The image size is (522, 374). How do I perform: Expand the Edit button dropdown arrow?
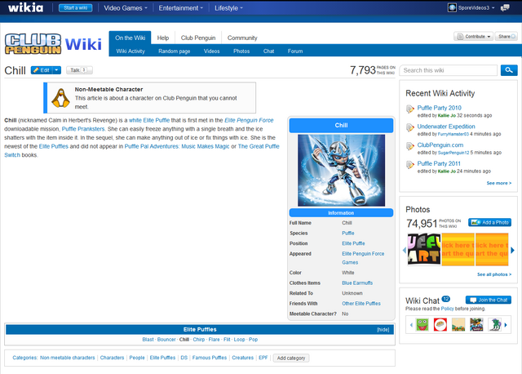[56, 70]
